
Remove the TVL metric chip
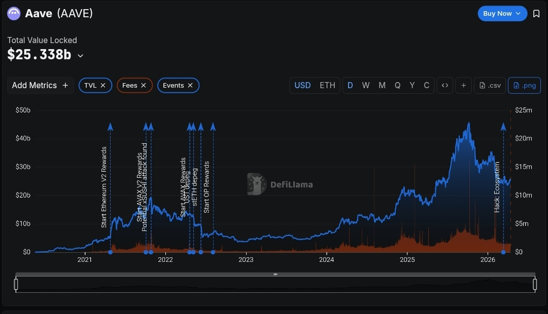tap(103, 86)
